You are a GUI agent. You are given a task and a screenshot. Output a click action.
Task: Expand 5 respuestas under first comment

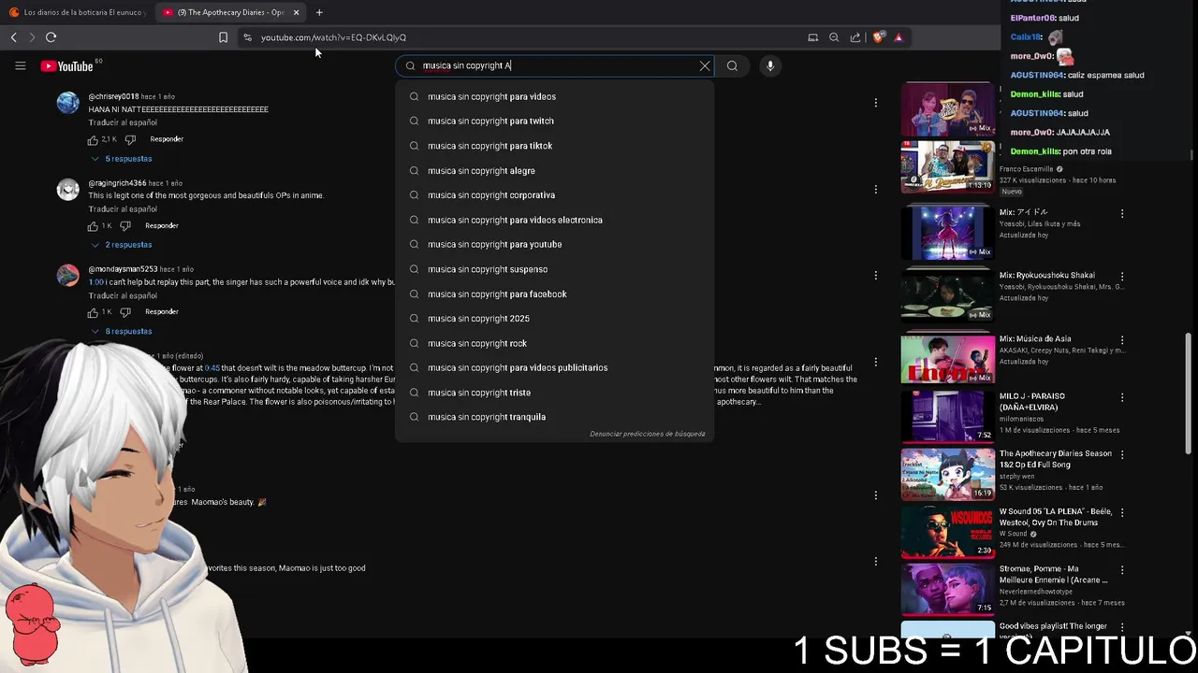[122, 158]
